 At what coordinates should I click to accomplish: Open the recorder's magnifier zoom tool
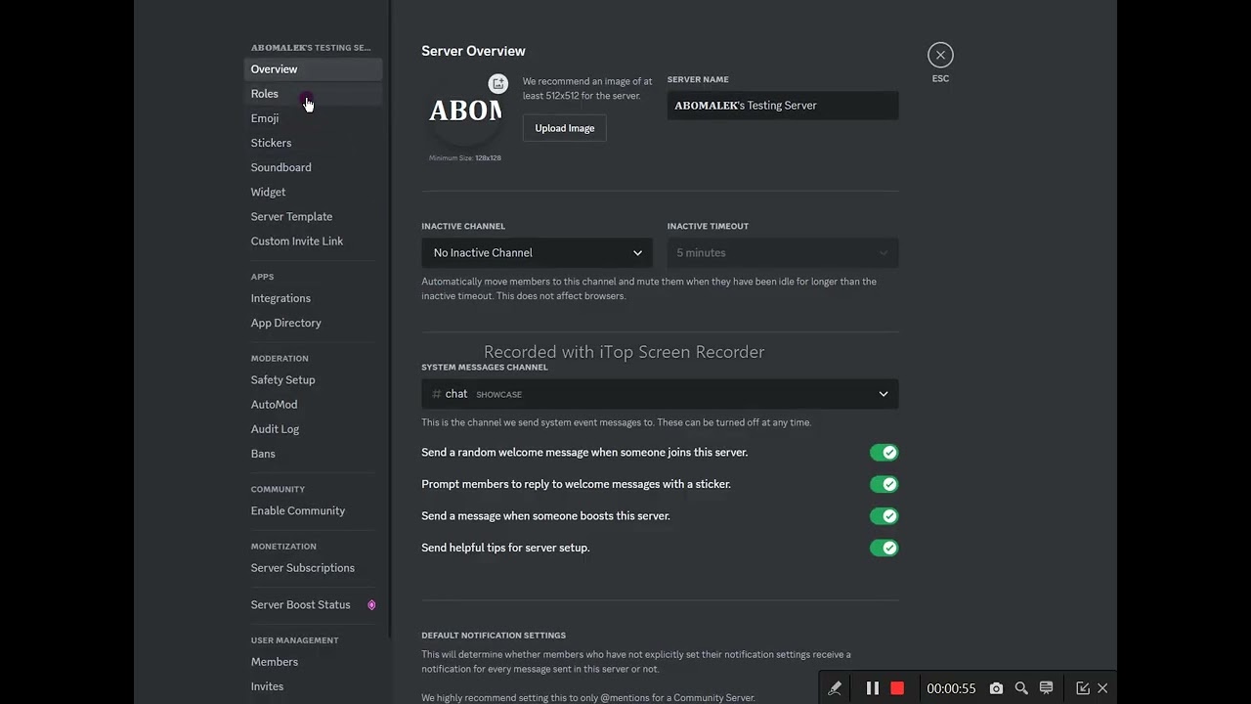(x=1021, y=688)
